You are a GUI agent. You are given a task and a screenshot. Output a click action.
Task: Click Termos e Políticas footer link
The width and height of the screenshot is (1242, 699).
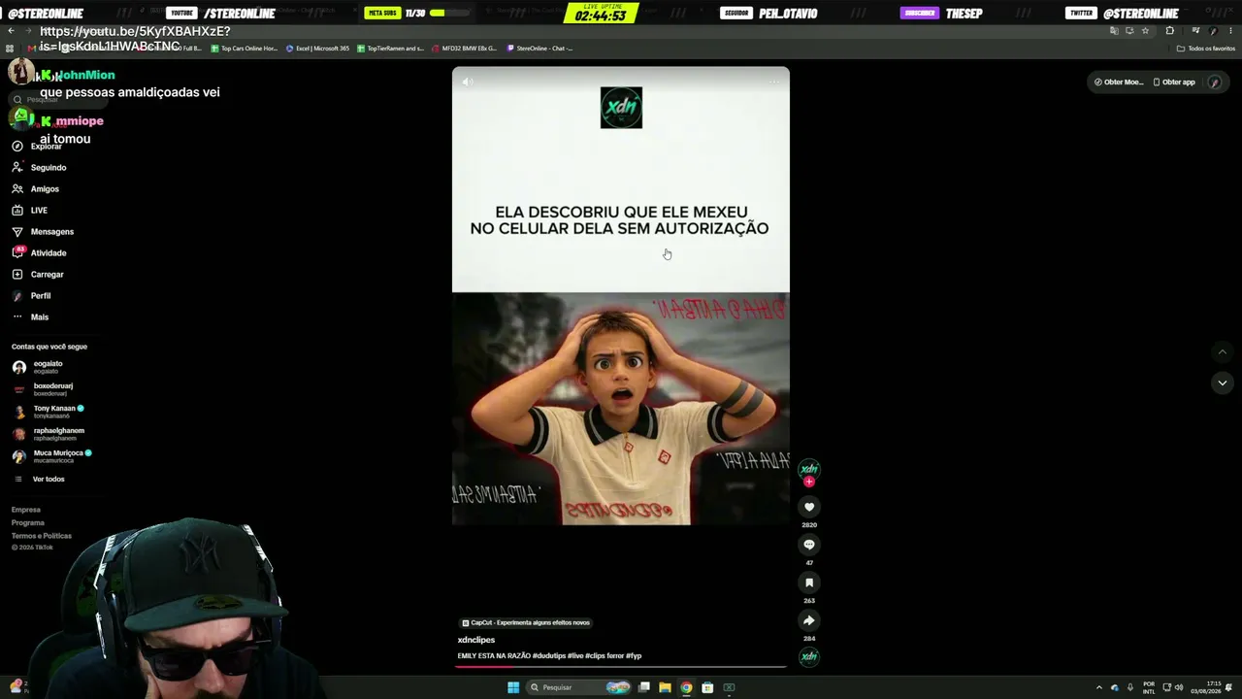[x=42, y=536]
